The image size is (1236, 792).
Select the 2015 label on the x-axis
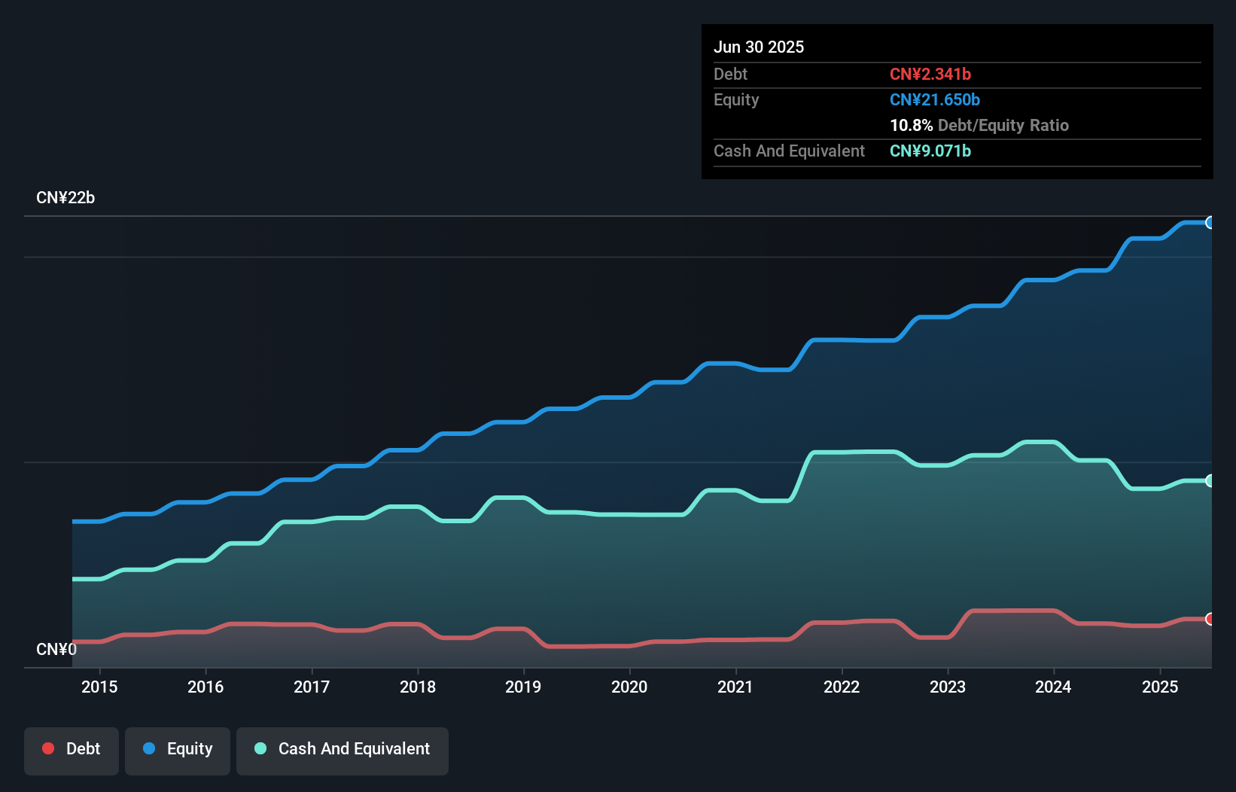pyautogui.click(x=99, y=687)
